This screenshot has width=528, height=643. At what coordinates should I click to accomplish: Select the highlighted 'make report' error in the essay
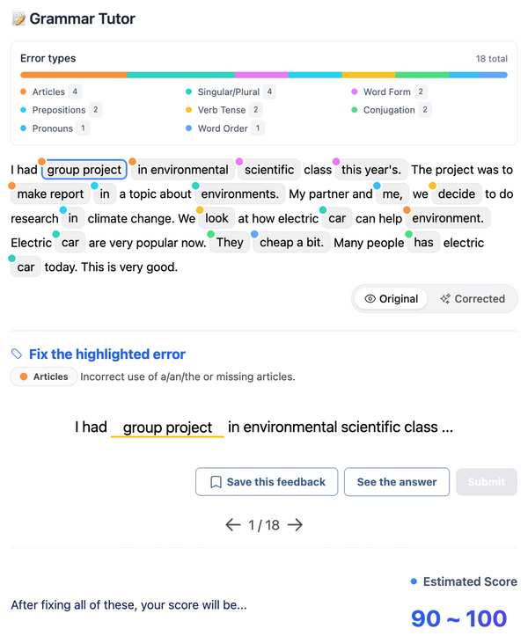[50, 194]
